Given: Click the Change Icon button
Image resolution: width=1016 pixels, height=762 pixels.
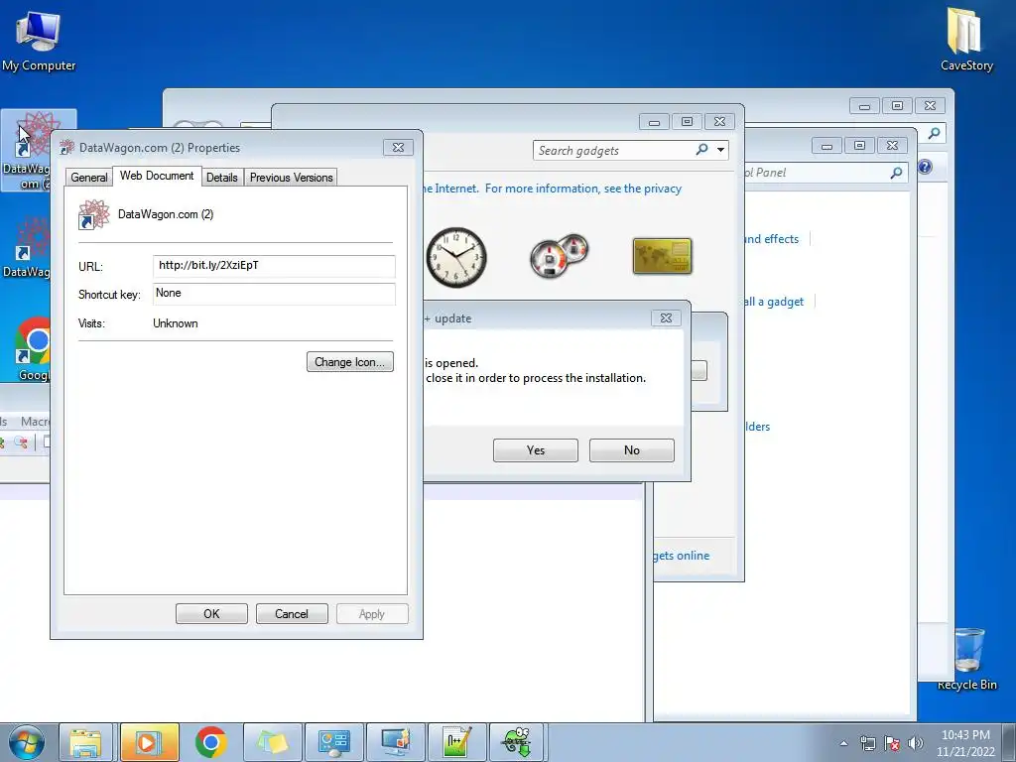Looking at the screenshot, I should click(350, 362).
